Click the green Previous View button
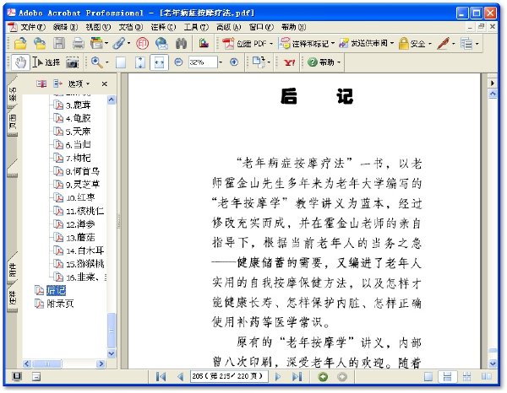The height and width of the screenshot is (393, 507). coord(323,376)
